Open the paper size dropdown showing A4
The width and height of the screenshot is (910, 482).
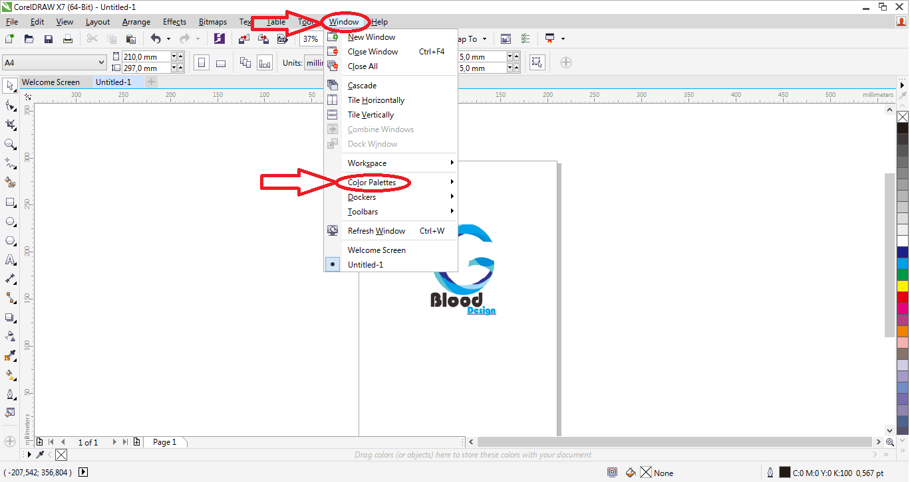pyautogui.click(x=54, y=61)
